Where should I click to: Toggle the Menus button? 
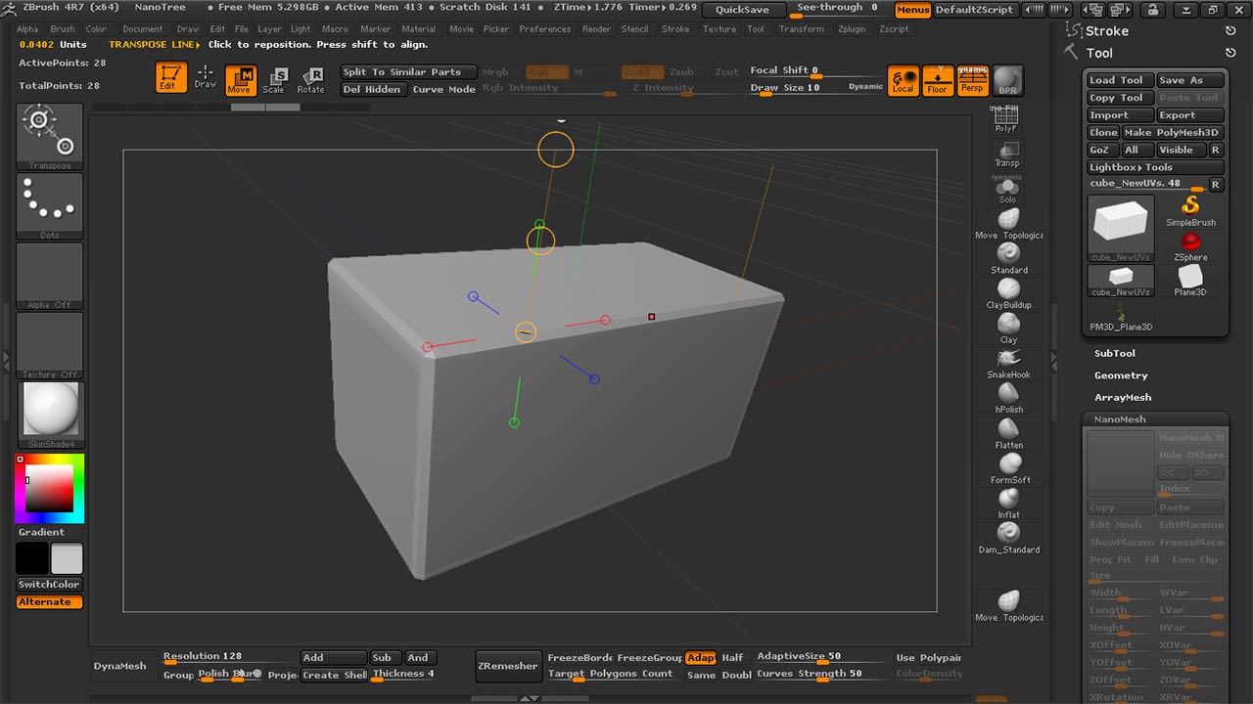[912, 10]
